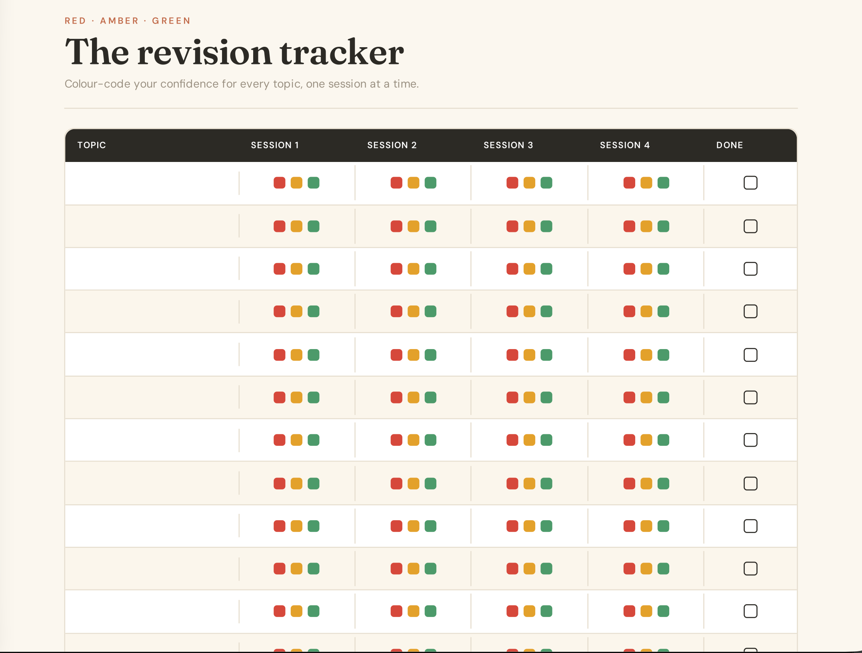
Task: Mark row 8 as done
Action: [x=750, y=483]
